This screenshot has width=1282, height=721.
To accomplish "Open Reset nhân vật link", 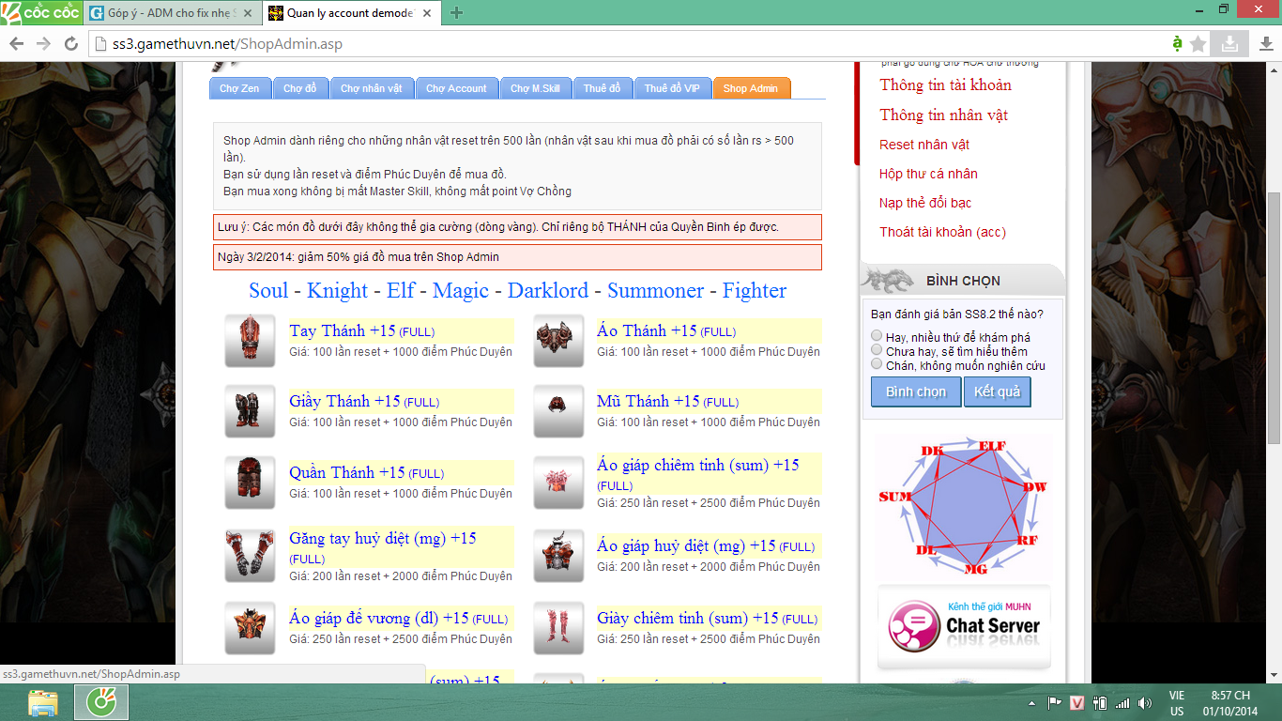I will (x=924, y=145).
